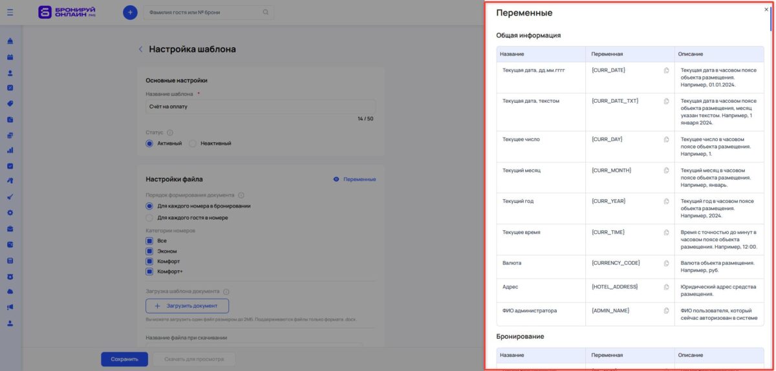Close the Переменные panel
Screen dimensions: 776x371
pos(766,10)
